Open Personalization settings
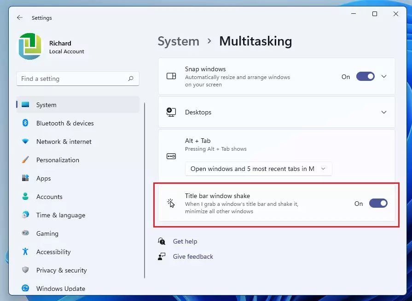The width and height of the screenshot is (412, 301). [78, 159]
